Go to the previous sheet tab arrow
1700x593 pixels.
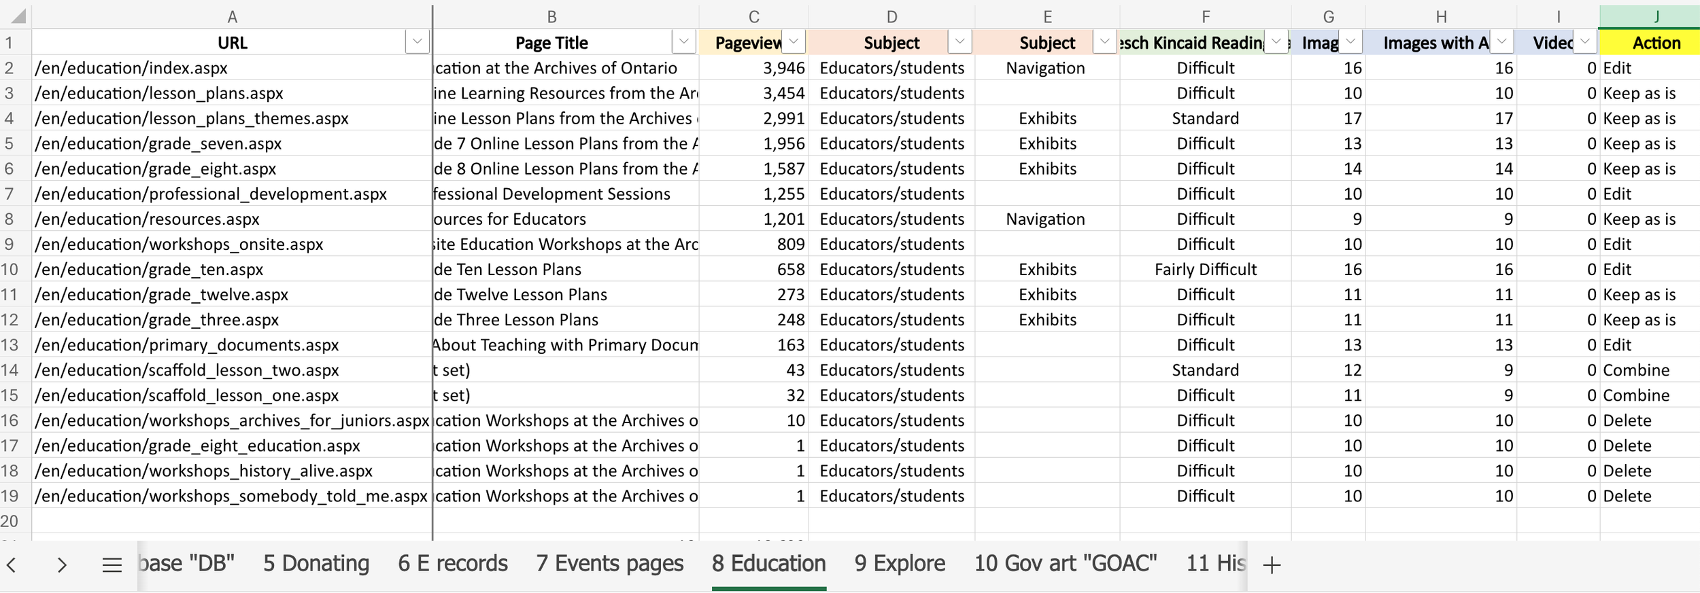pyautogui.click(x=12, y=564)
